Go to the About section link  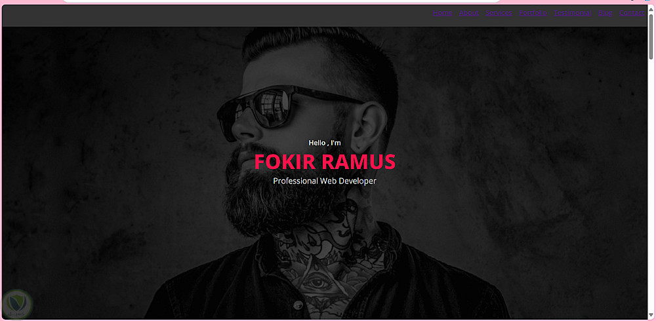(x=468, y=13)
